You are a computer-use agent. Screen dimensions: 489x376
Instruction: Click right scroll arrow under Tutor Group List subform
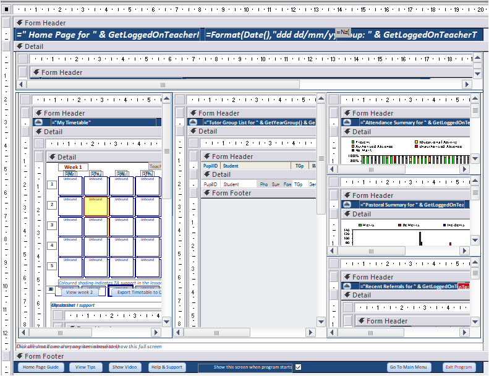click(x=310, y=333)
